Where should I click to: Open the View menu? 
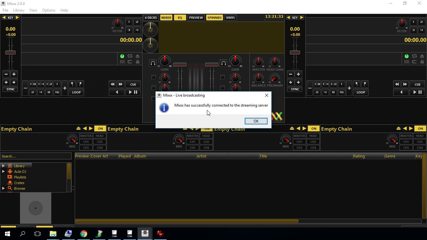click(33, 10)
